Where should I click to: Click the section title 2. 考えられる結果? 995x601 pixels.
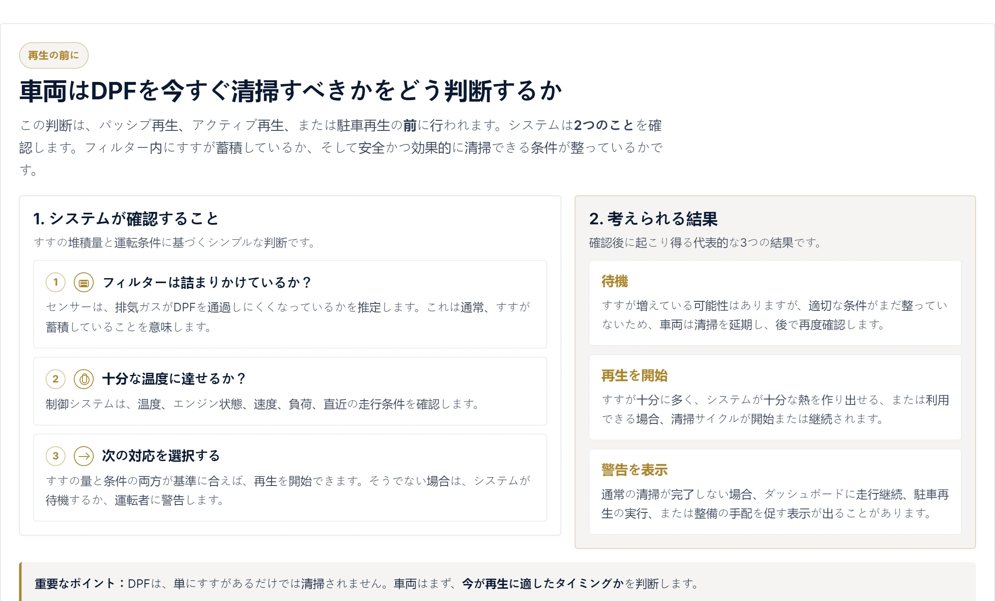pyautogui.click(x=653, y=219)
